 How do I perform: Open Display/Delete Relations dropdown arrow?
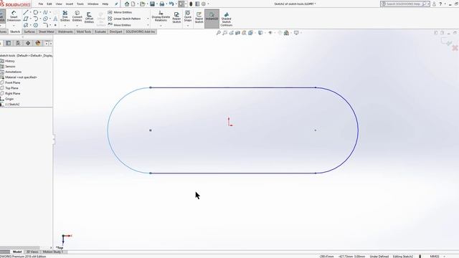(x=161, y=26)
